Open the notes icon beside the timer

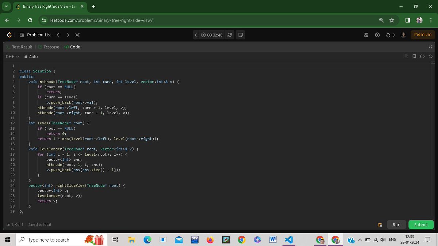240,35
